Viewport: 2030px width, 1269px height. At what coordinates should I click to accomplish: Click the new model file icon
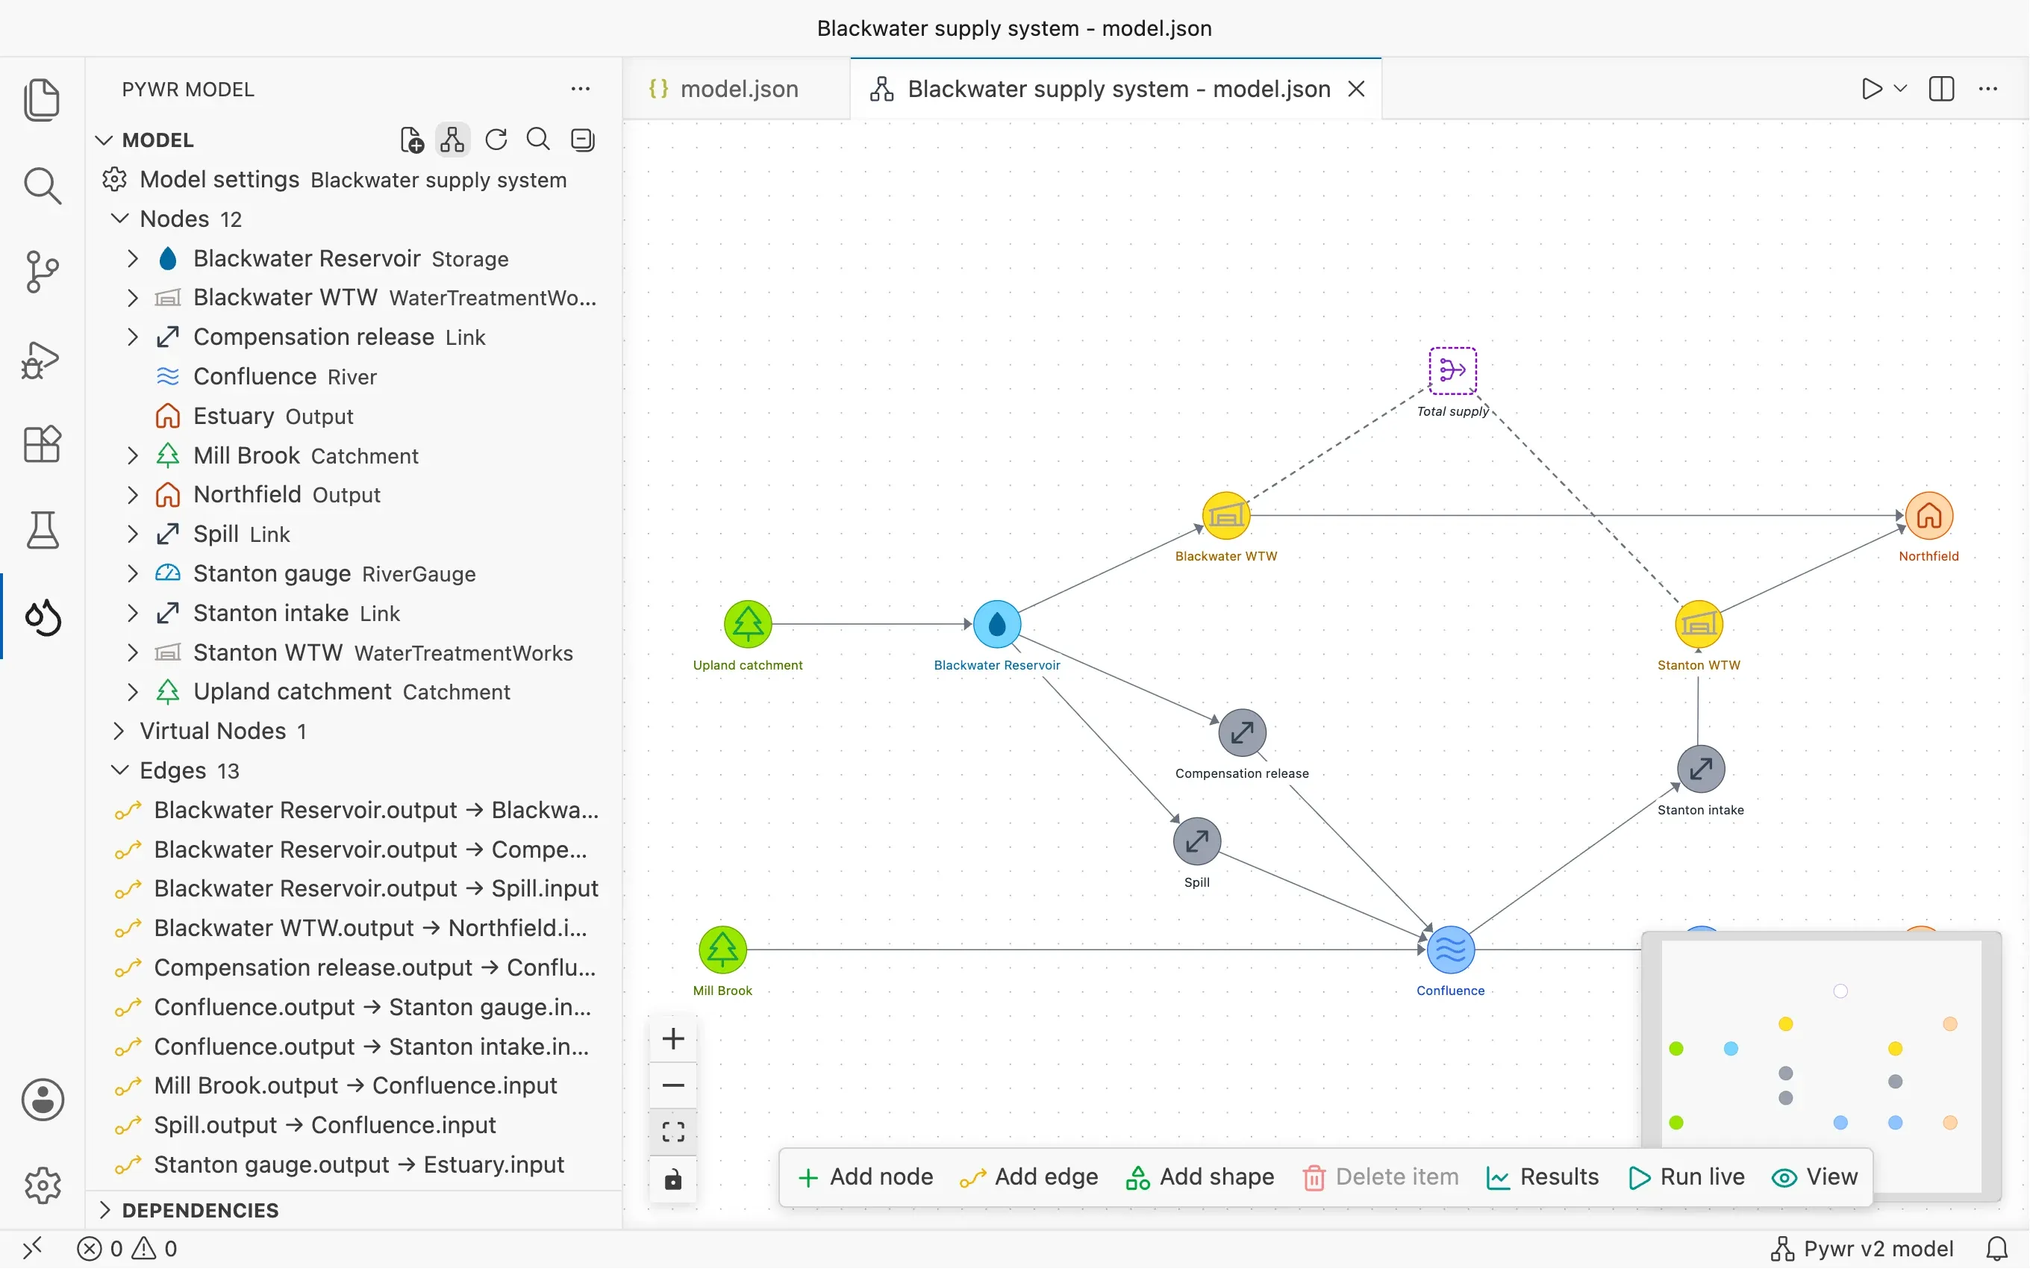[412, 140]
